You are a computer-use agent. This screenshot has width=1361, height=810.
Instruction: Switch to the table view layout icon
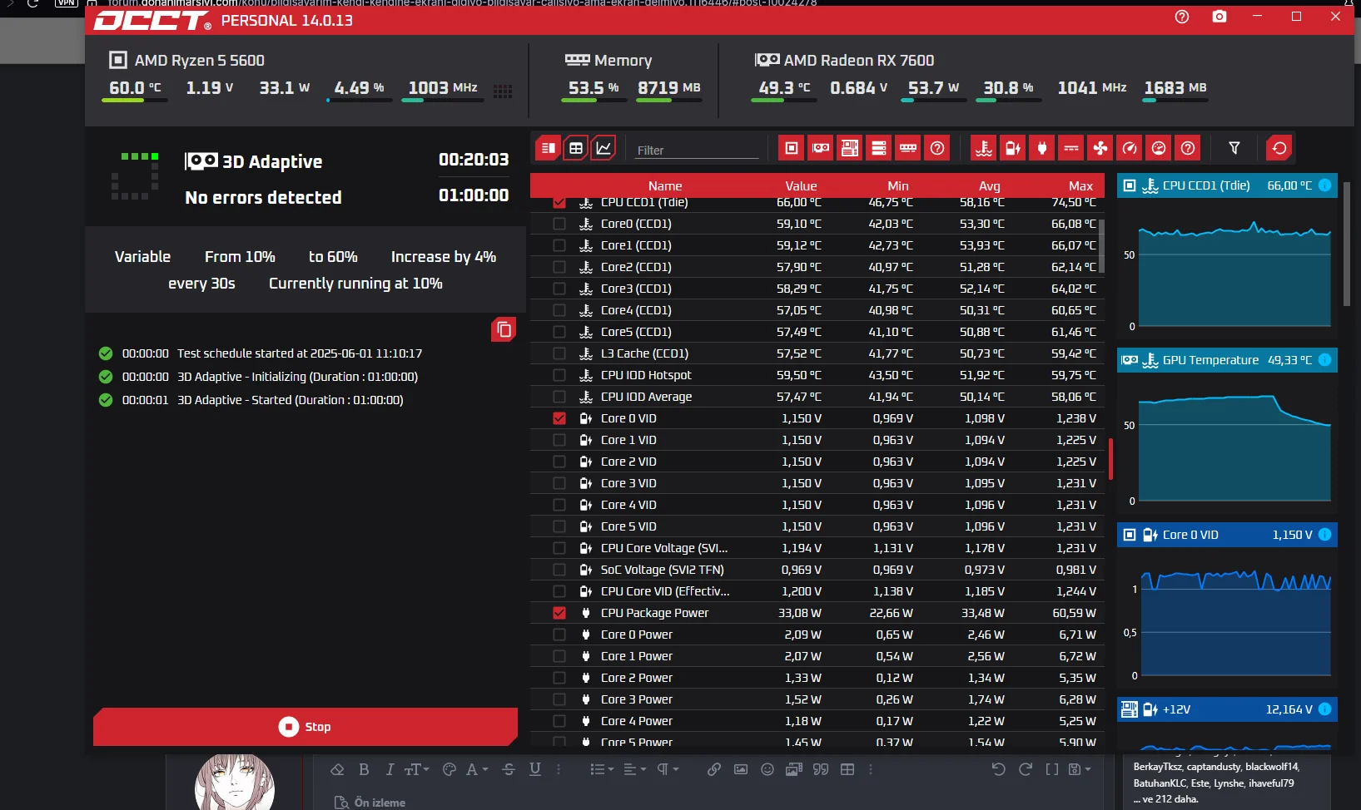point(575,148)
